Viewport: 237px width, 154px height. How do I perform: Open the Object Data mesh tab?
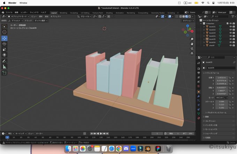tap(199, 114)
